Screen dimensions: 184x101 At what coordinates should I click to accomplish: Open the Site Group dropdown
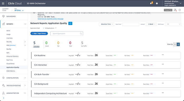[173, 24]
